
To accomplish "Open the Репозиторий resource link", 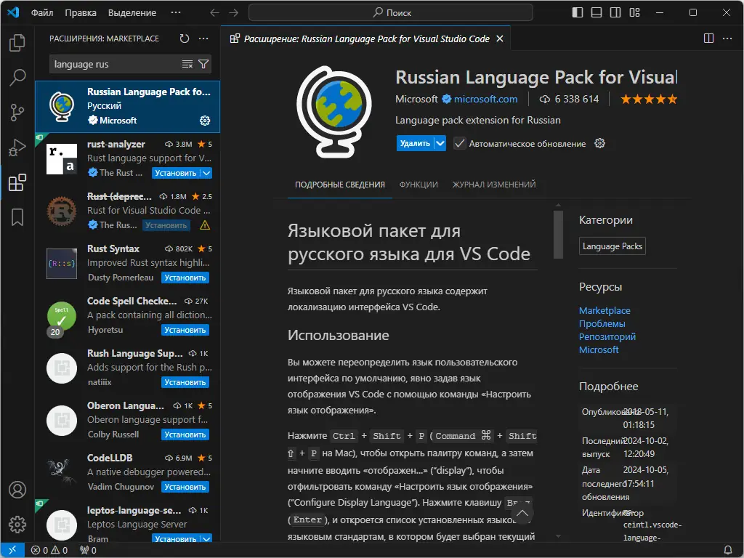I will pos(607,336).
